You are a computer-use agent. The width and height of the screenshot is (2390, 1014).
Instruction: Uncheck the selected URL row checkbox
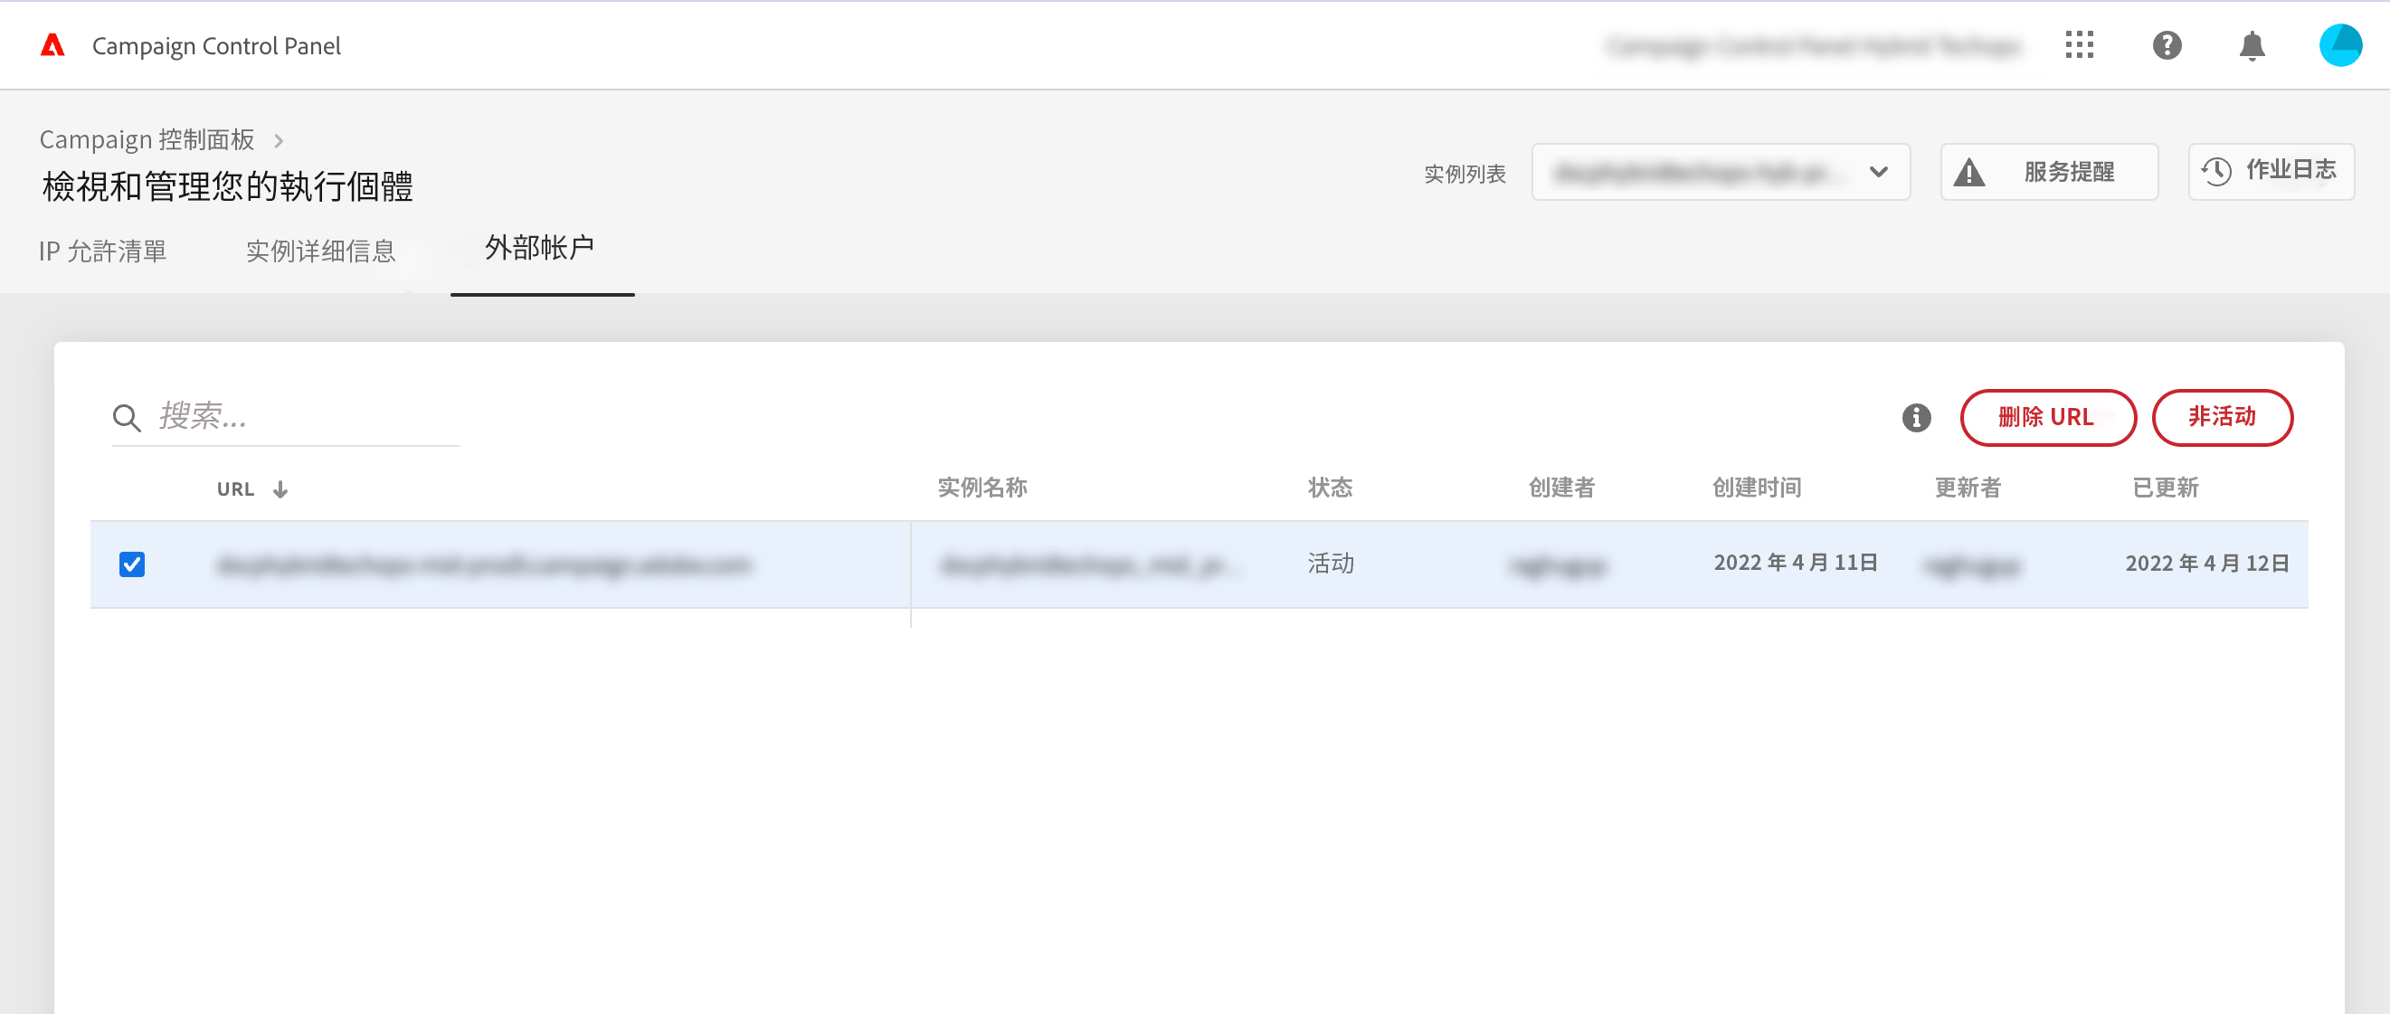click(132, 564)
